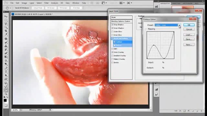The width and height of the screenshot is (207, 116).
Task: Select the 3D Orbit camera tool
Action: [x=6, y=87]
